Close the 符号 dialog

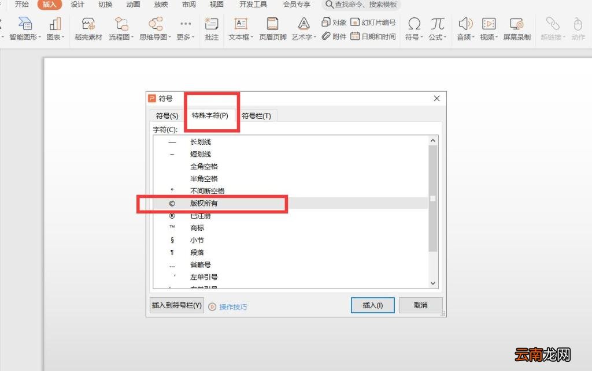click(x=437, y=98)
